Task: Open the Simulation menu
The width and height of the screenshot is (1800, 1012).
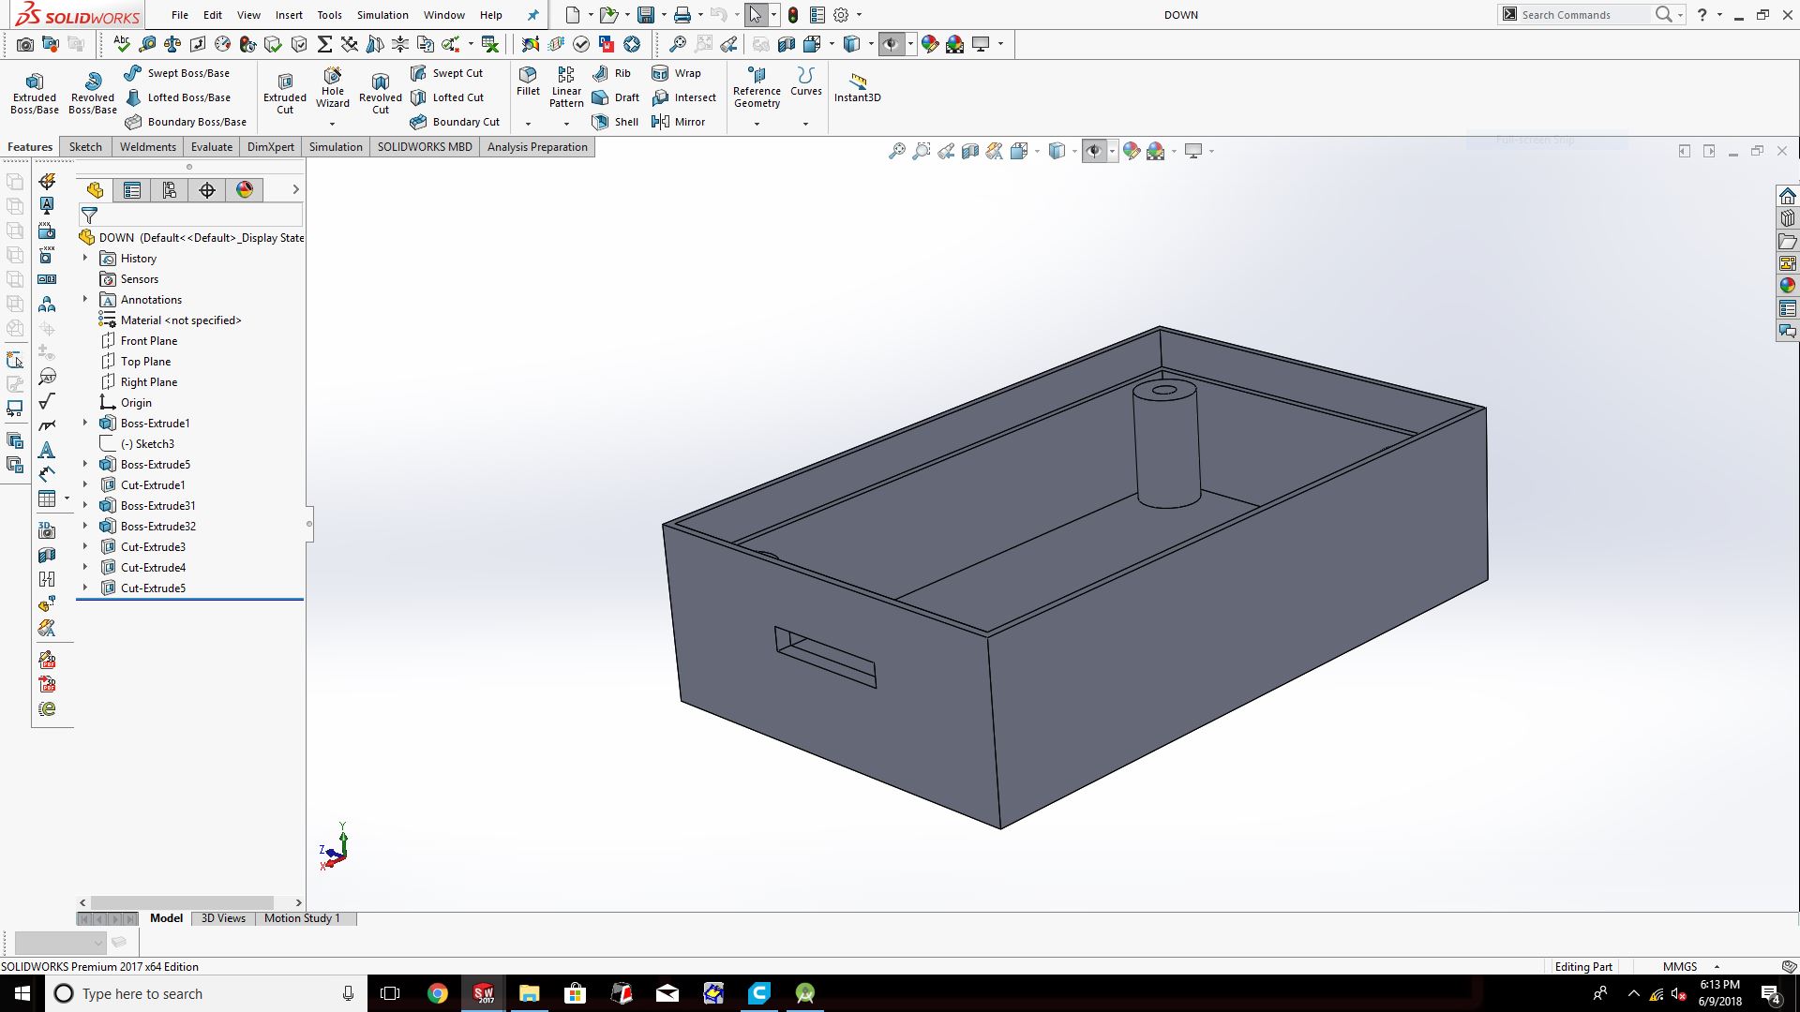Action: (x=382, y=15)
